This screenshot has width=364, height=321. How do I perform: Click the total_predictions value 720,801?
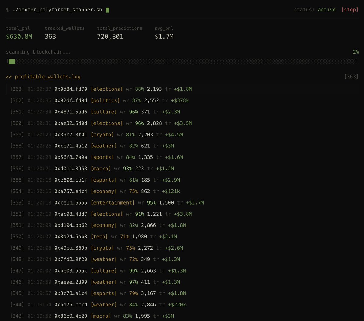(x=110, y=37)
